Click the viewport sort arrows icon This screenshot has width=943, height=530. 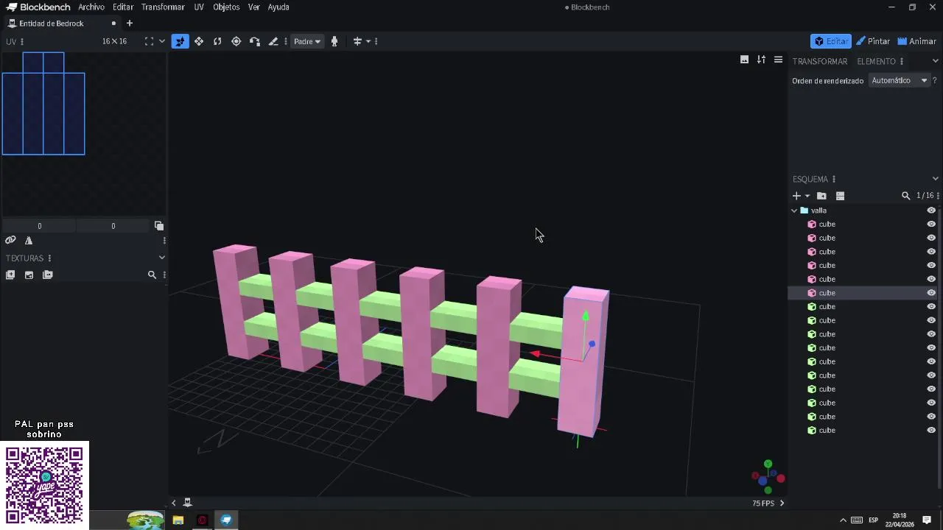point(761,60)
